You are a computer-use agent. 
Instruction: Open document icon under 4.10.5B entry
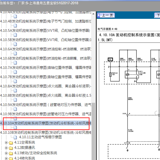pos(15,44)
